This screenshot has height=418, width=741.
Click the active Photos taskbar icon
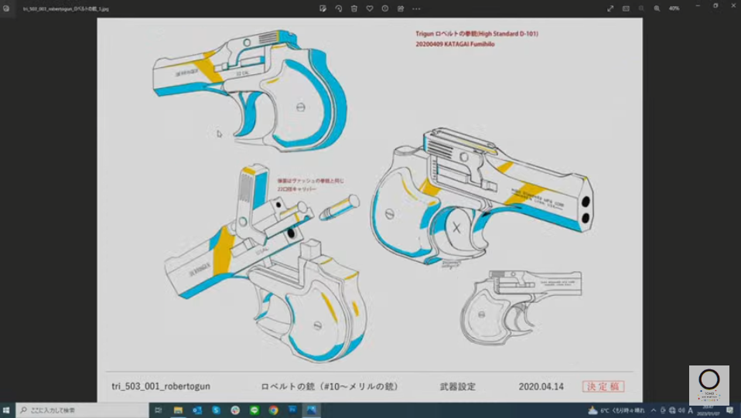(x=312, y=410)
